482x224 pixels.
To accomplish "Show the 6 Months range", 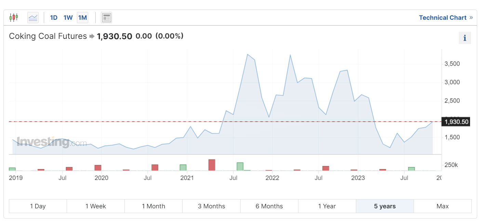I will [x=269, y=206].
